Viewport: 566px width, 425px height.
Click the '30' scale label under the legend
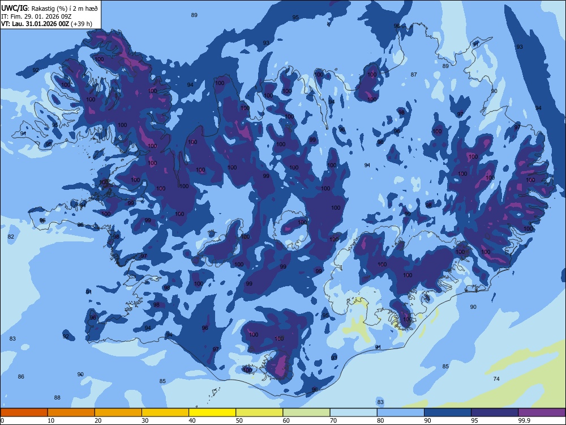(x=145, y=420)
